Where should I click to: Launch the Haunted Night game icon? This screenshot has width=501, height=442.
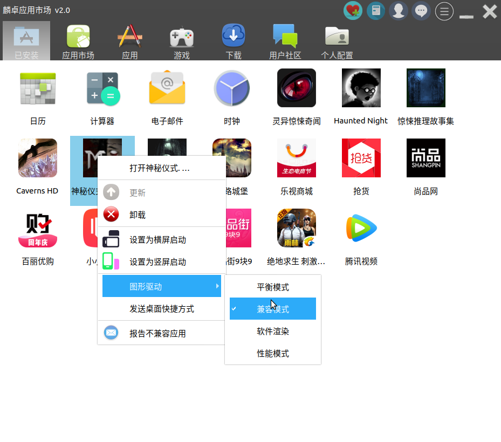point(361,88)
